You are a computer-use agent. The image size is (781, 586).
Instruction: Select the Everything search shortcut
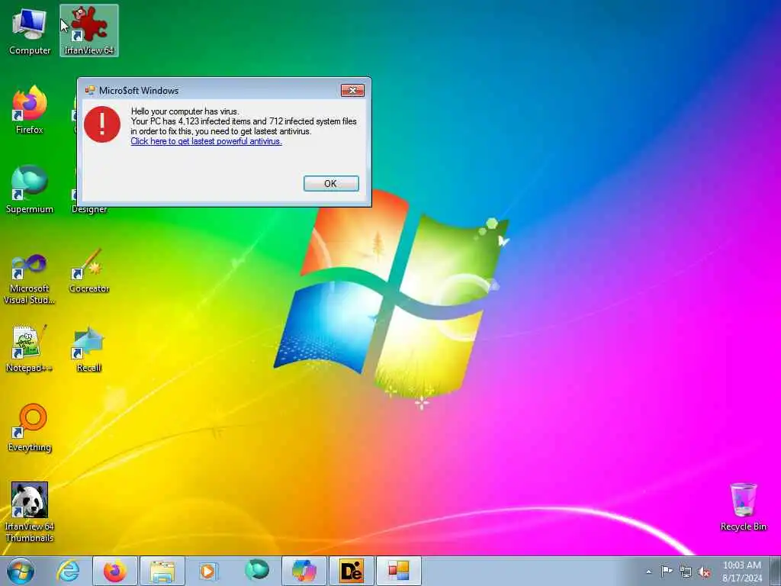point(30,427)
